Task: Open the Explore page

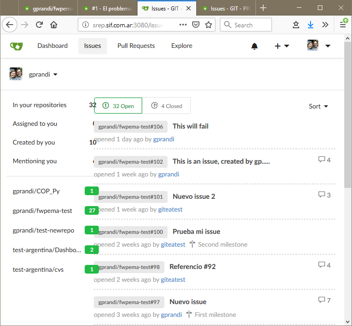Action: 182,46
